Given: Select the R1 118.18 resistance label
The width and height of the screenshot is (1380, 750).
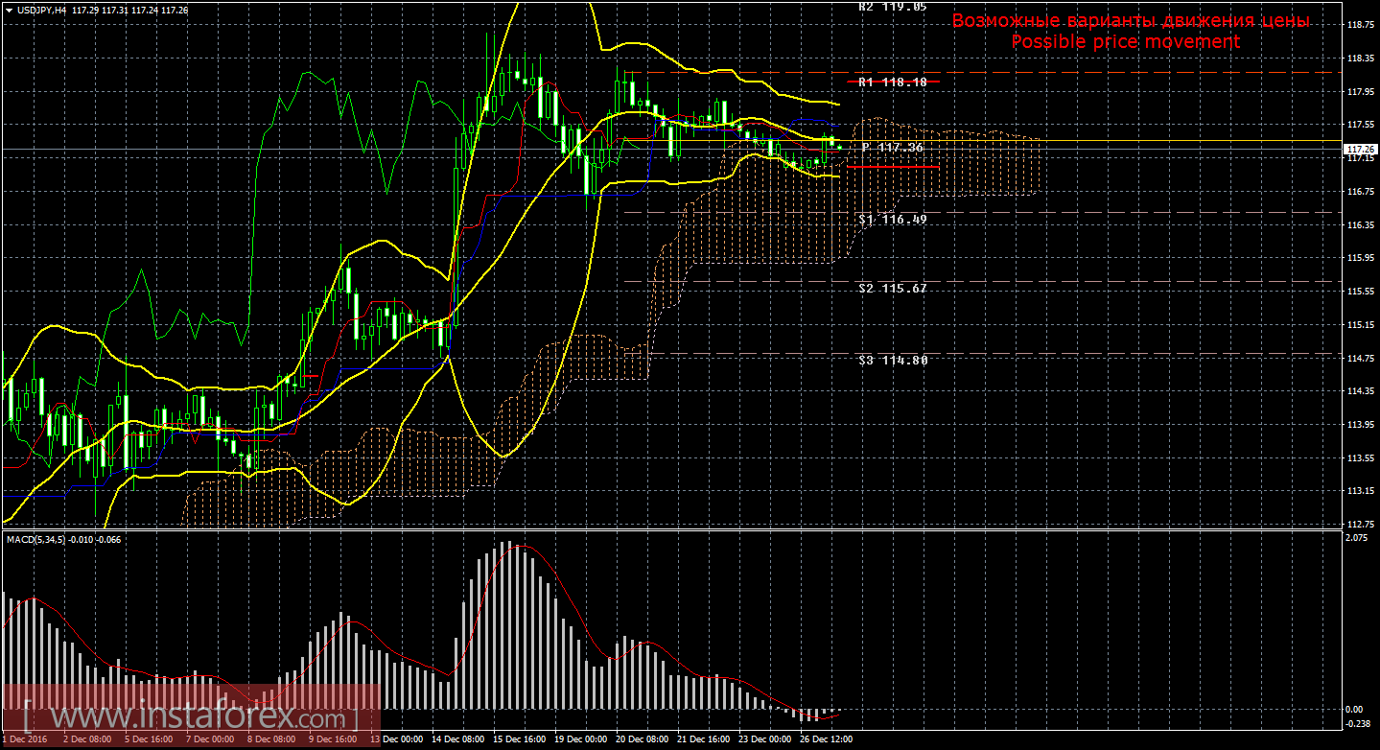Looking at the screenshot, I should tap(892, 82).
